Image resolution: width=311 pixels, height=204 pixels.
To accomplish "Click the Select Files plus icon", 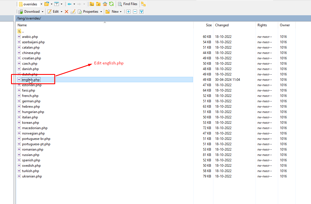I will (128, 12).
